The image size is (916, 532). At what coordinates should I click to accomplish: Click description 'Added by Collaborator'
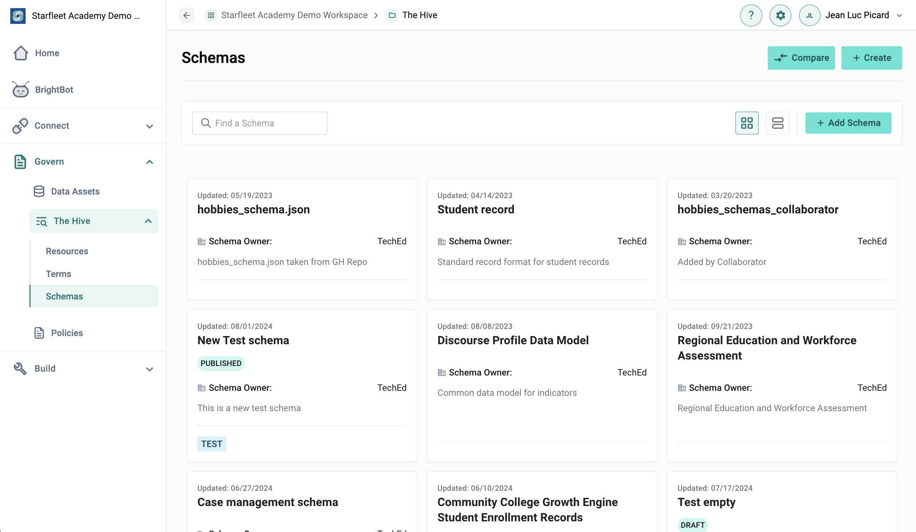(722, 262)
